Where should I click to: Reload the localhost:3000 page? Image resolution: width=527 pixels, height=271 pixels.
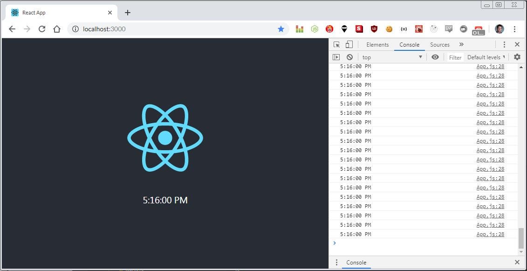click(x=42, y=29)
